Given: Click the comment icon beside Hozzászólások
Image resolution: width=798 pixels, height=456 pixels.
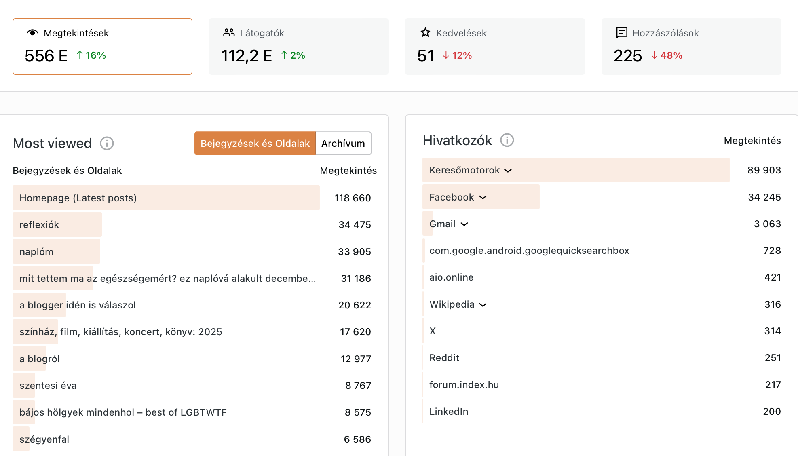Looking at the screenshot, I should coord(621,33).
